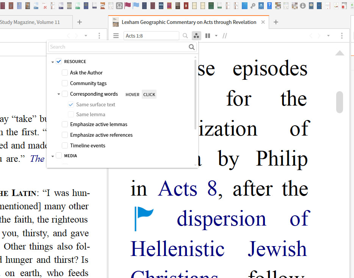Add new tab beside Lexham commentary tab
354x278 pixels.
point(276,22)
